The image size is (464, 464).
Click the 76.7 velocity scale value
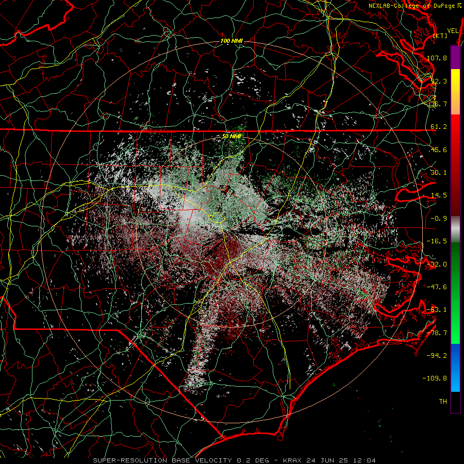pyautogui.click(x=439, y=104)
